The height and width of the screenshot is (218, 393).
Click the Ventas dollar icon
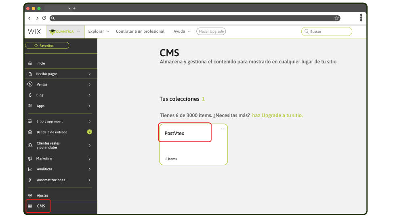coord(30,84)
